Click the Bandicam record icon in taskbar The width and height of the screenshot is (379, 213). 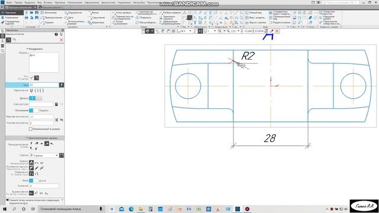click(248, 209)
